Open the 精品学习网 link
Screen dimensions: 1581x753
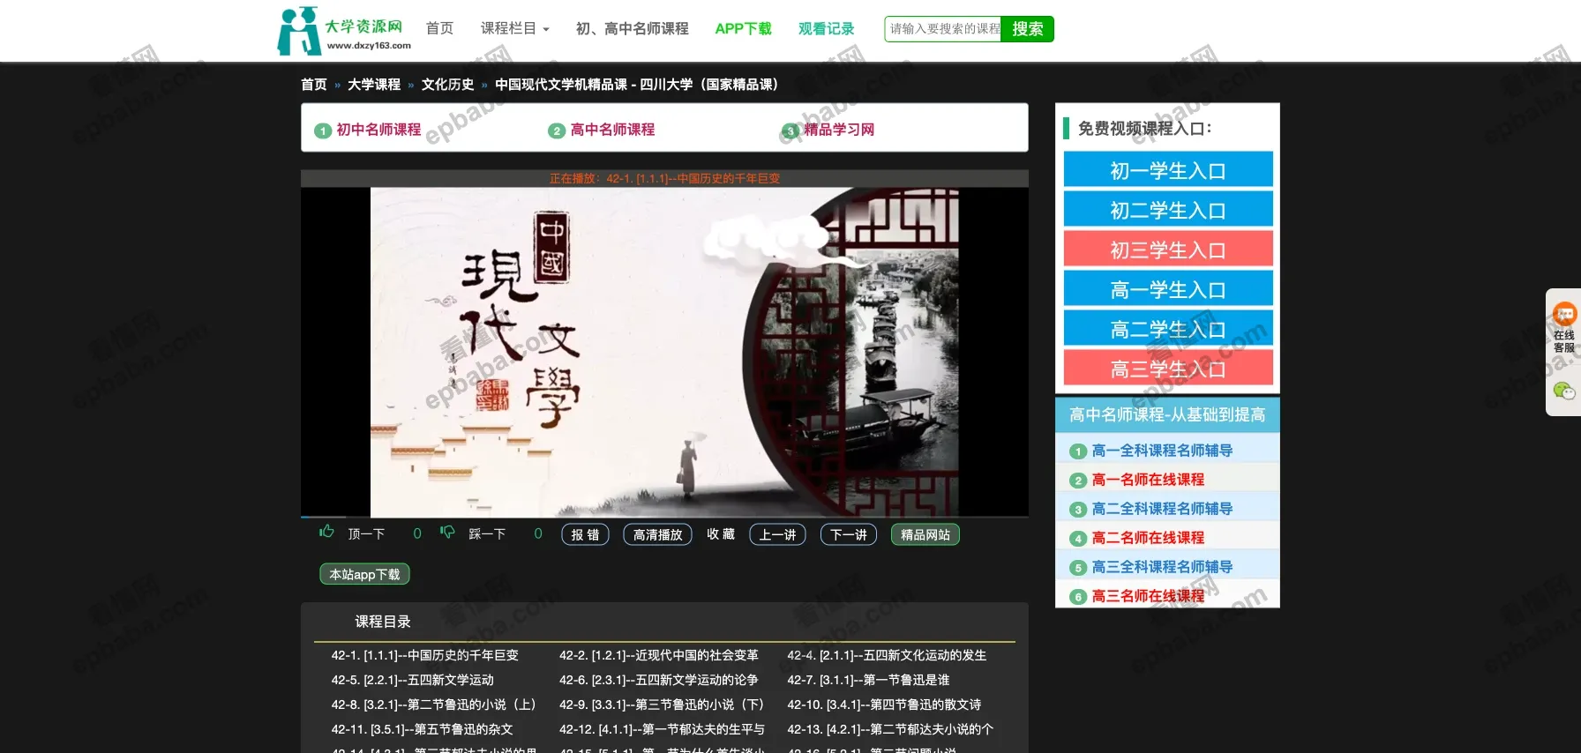[839, 130]
